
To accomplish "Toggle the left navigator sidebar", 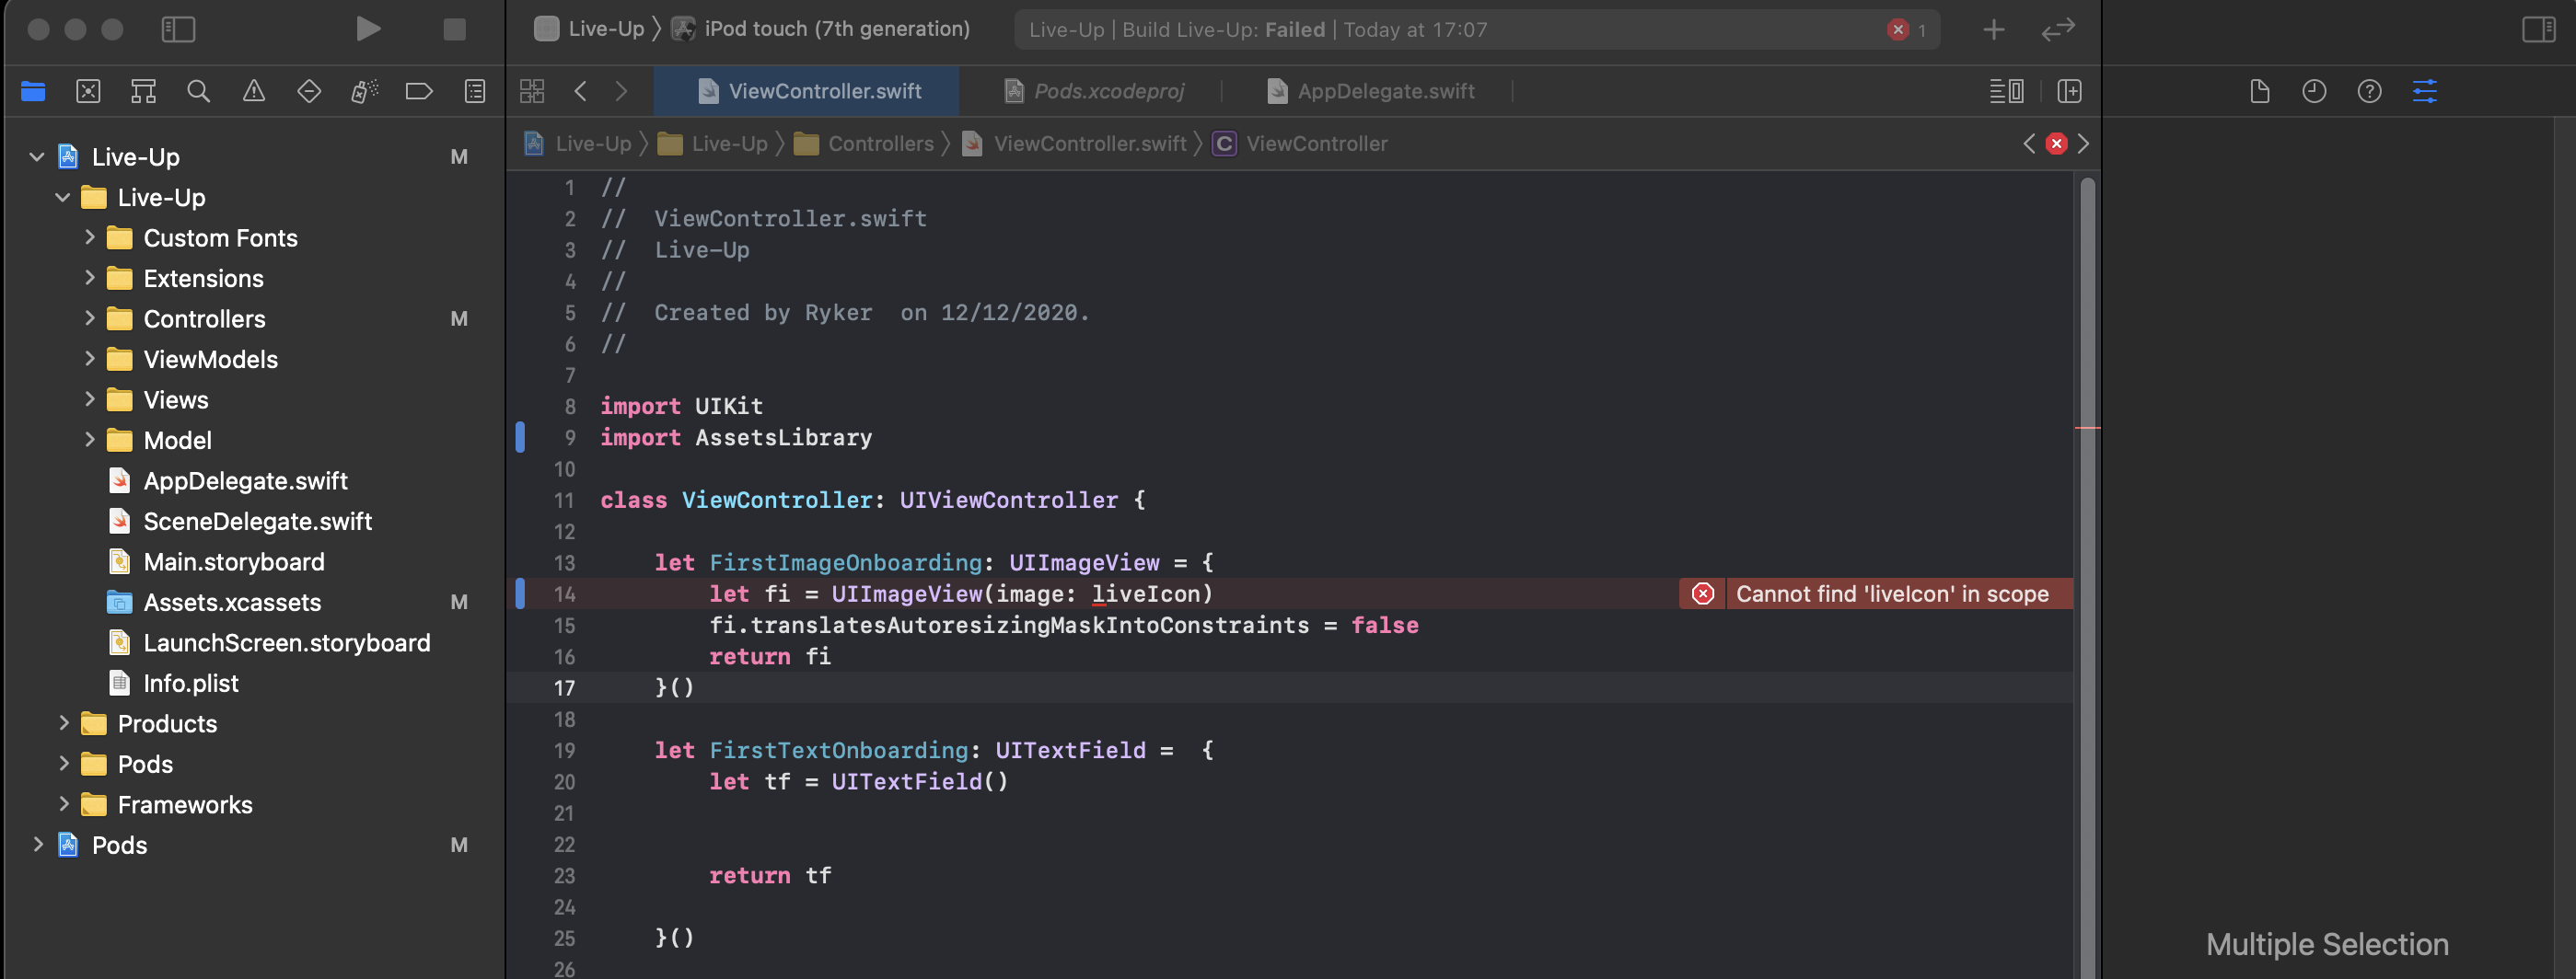I will point(178,29).
